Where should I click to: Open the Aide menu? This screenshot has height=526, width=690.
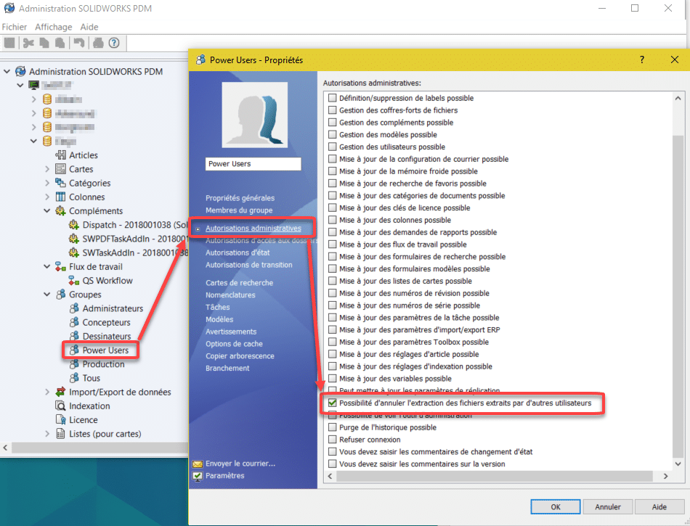coord(89,28)
